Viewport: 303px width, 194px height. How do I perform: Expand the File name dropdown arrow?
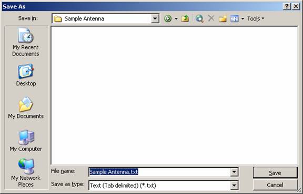234,172
